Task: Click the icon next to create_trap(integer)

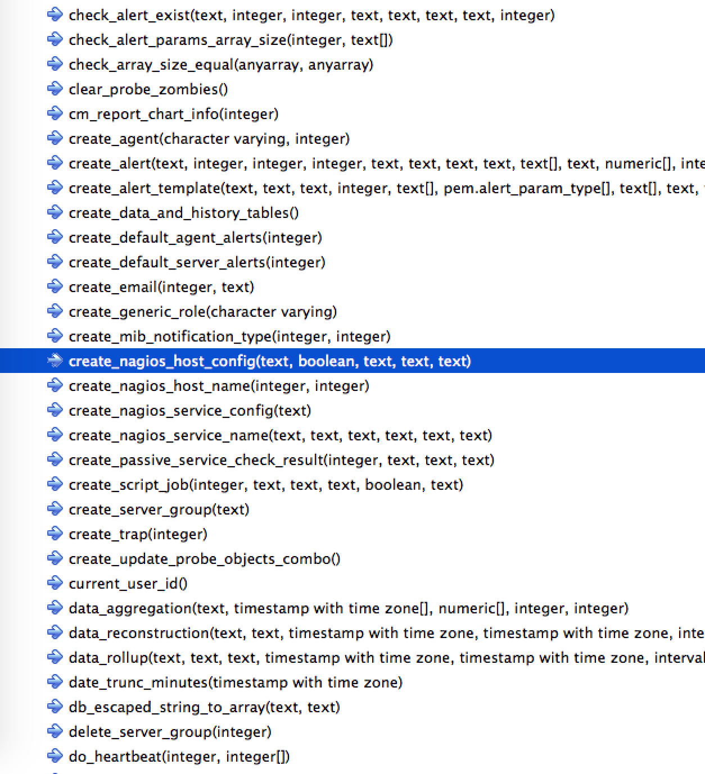Action: coord(55,534)
